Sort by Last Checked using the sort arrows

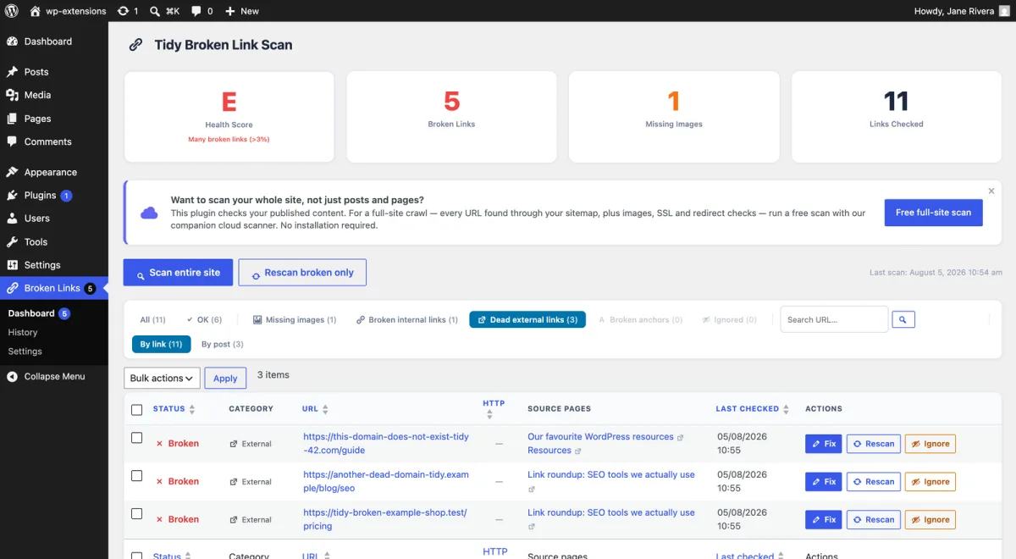tap(787, 409)
